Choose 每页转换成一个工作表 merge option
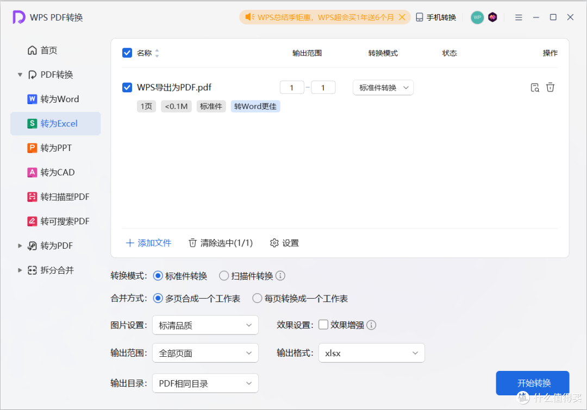This screenshot has height=410, width=587. [257, 298]
